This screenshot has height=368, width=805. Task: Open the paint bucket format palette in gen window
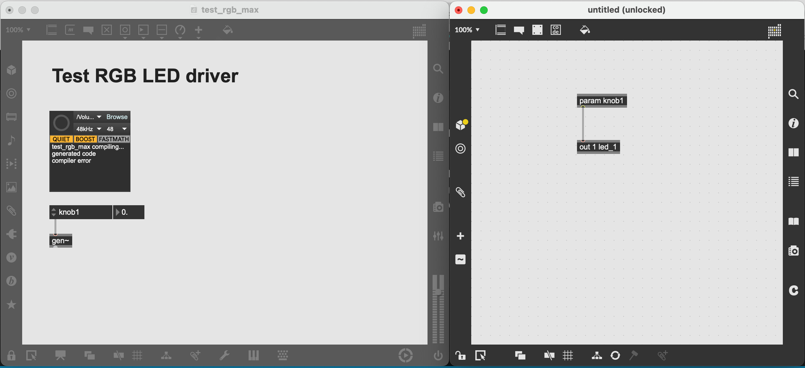(585, 30)
